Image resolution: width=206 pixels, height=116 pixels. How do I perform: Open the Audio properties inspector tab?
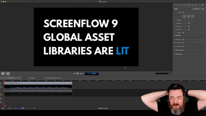coord(179,5)
